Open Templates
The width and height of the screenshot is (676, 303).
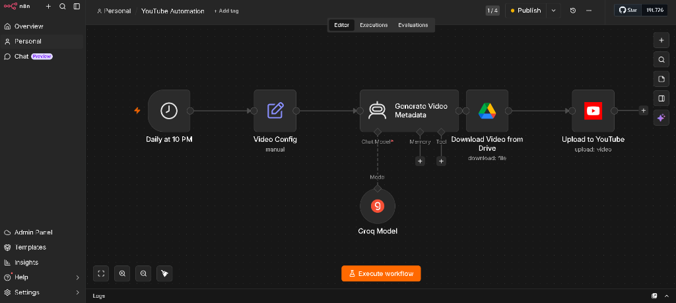tap(42, 248)
